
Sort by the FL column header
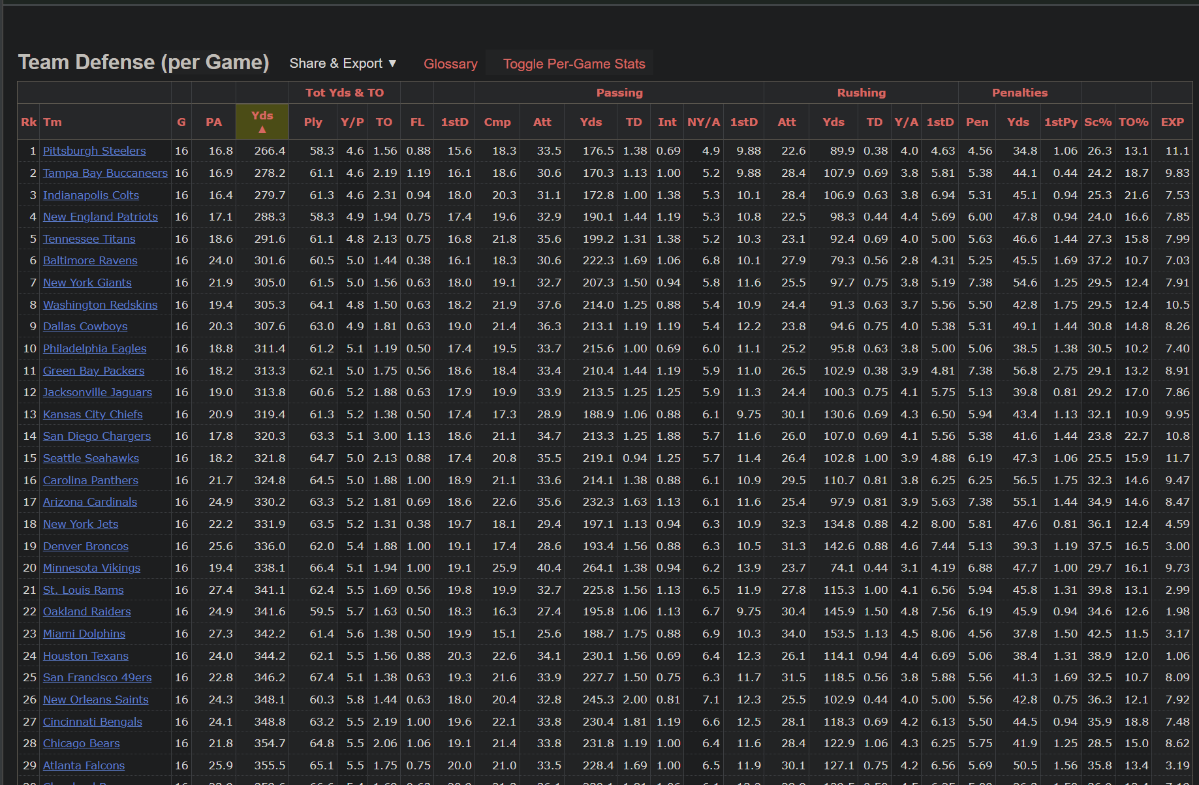tap(417, 122)
